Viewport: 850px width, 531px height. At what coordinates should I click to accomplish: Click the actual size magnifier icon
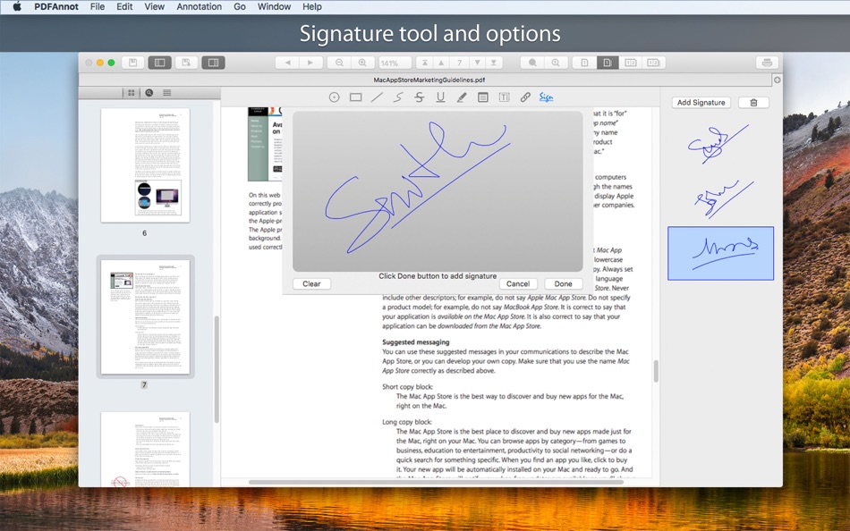tap(556, 63)
